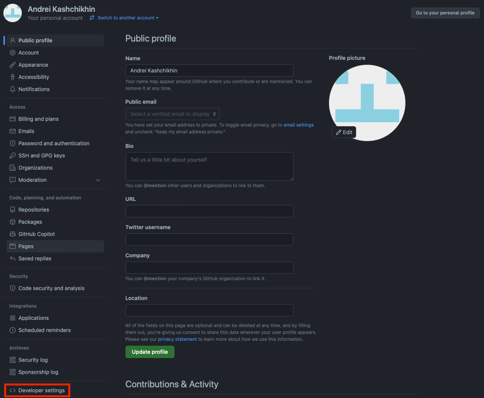Screen dimensions: 484x398
Task: Click the accessibility figure icon
Action: pyautogui.click(x=13, y=77)
